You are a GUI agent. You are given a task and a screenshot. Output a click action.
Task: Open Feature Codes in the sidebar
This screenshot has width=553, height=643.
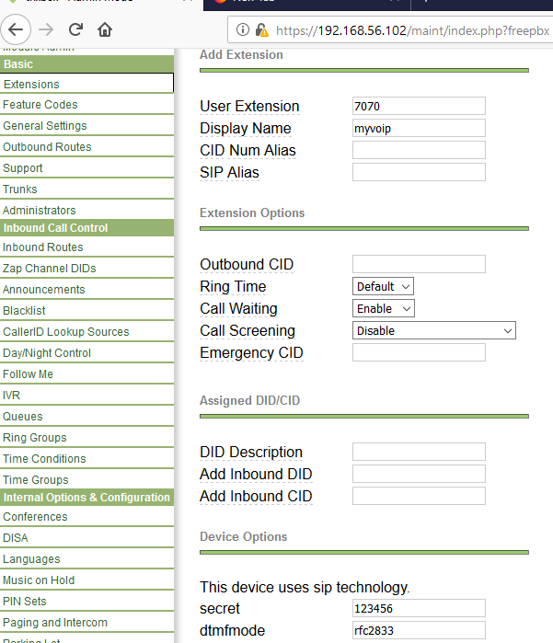point(40,105)
